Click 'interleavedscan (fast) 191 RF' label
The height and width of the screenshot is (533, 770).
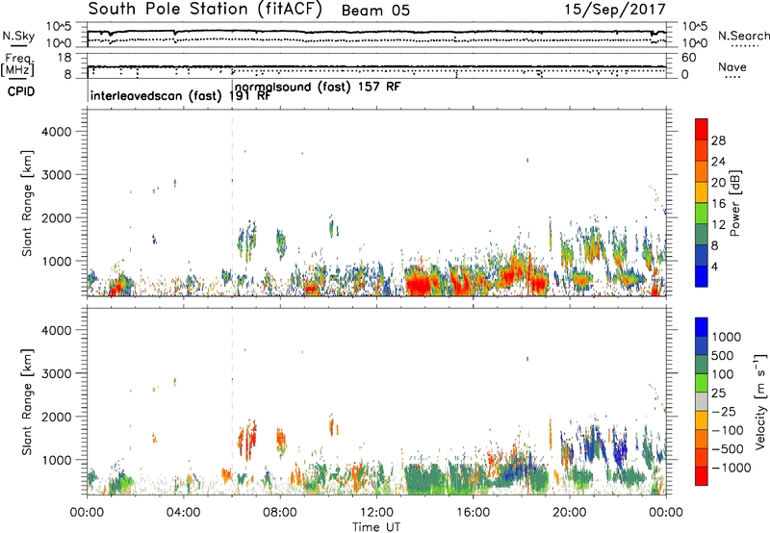click(180, 95)
